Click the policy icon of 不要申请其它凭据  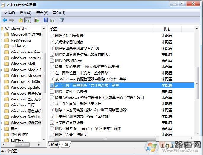tap(52, 122)
